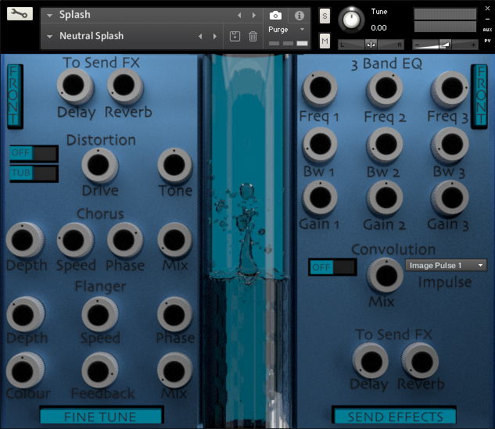Click the Chorus Mix knob
The width and height of the screenshot is (495, 429).
[x=174, y=241]
